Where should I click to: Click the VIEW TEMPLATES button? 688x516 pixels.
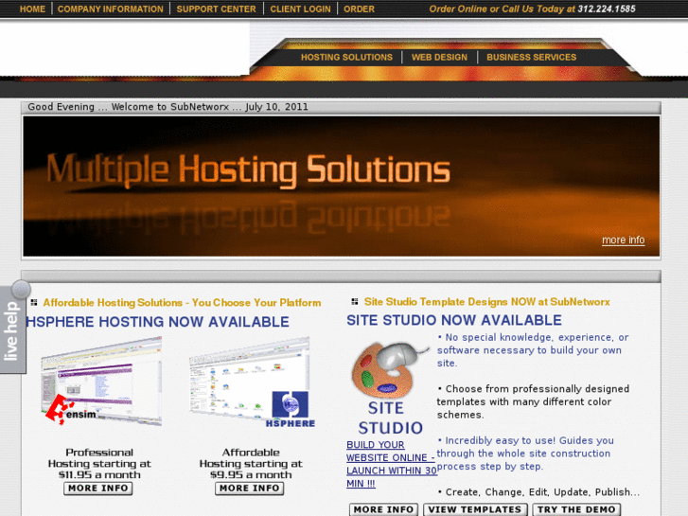[475, 509]
